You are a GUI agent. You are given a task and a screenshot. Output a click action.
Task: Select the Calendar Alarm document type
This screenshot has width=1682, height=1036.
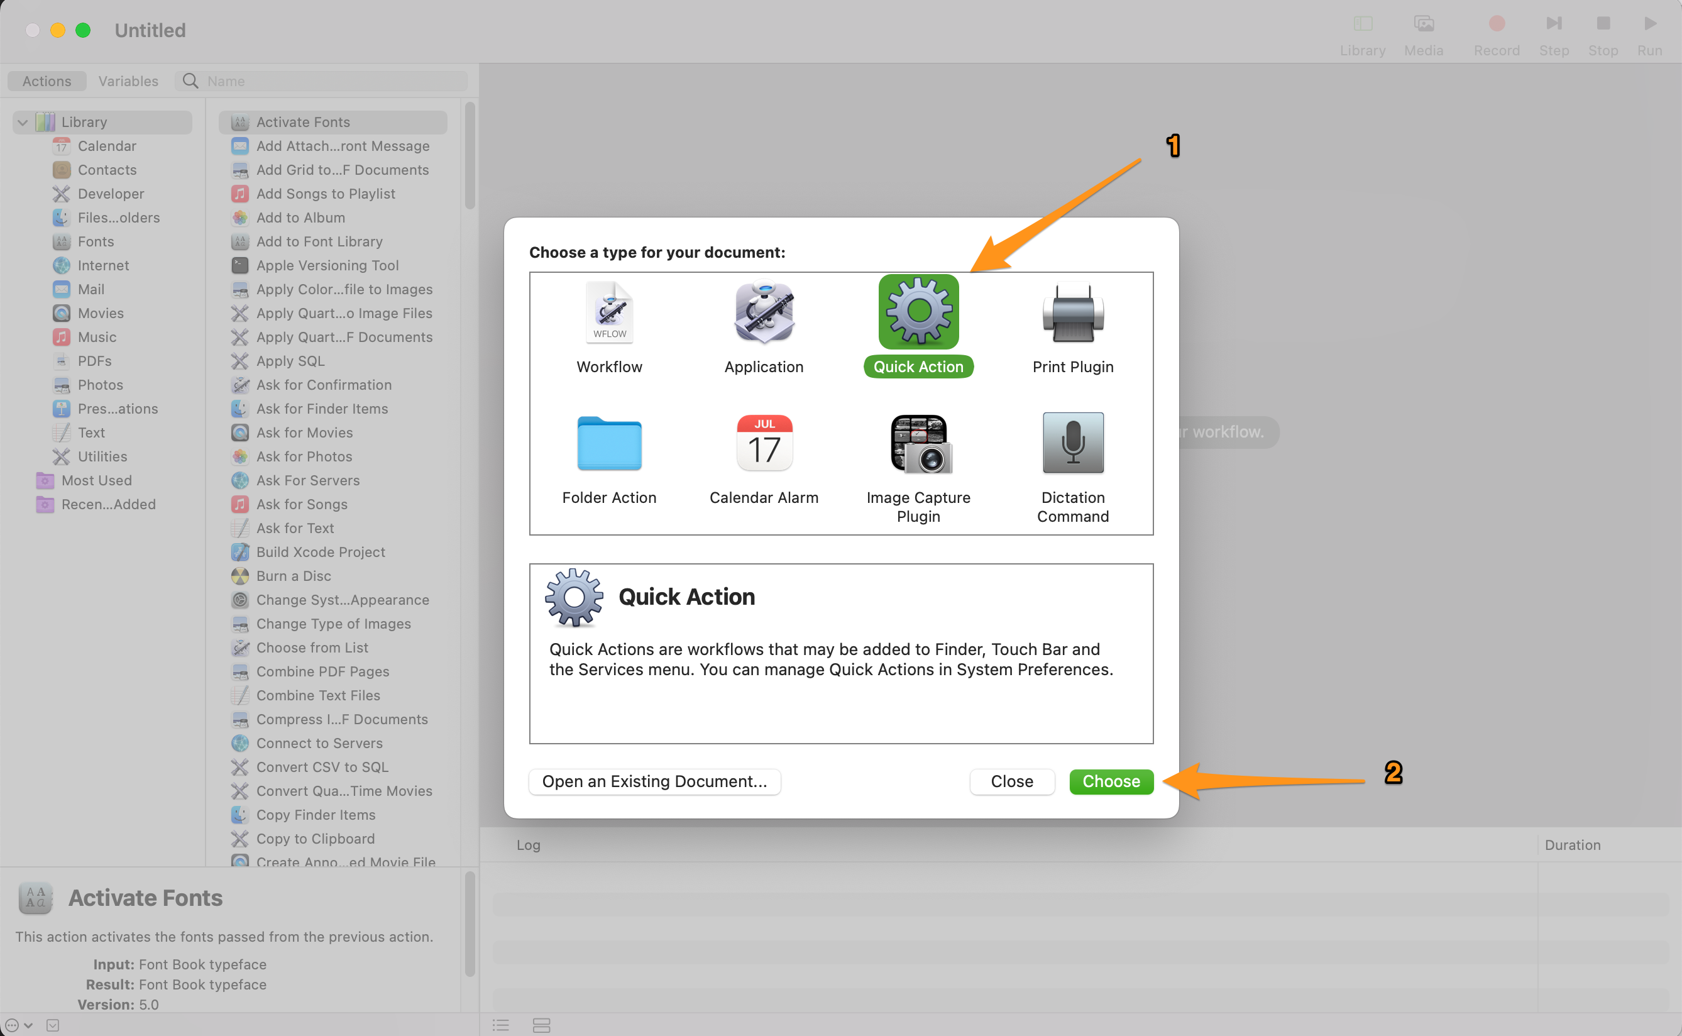(x=764, y=459)
